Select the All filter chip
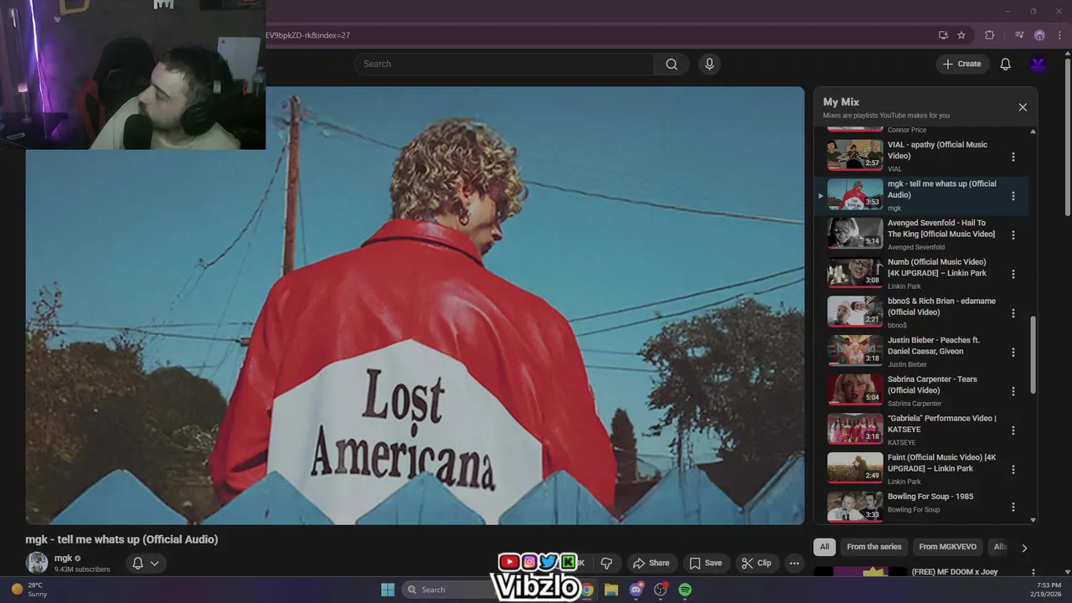 (824, 547)
